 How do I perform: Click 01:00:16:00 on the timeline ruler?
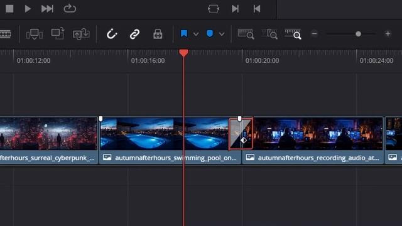[148, 61]
